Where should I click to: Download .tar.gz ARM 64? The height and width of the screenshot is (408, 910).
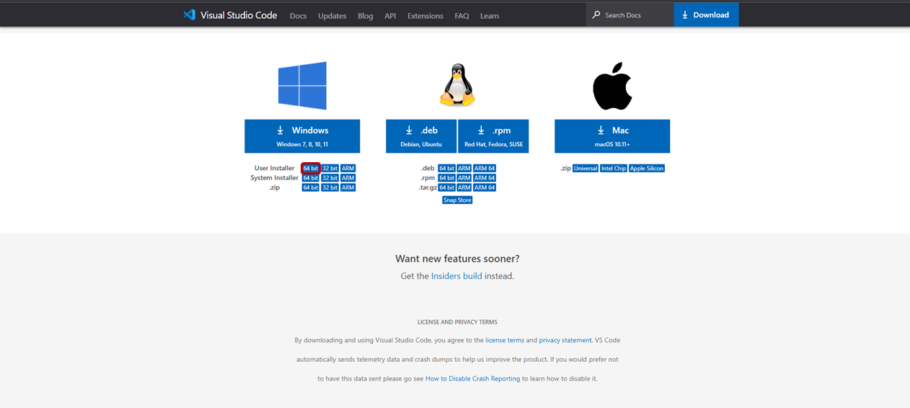(485, 187)
